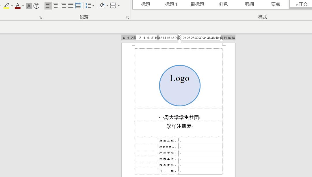The image size is (312, 177).
Task: Select the text highlight color pen icon
Action: (x=6, y=5)
